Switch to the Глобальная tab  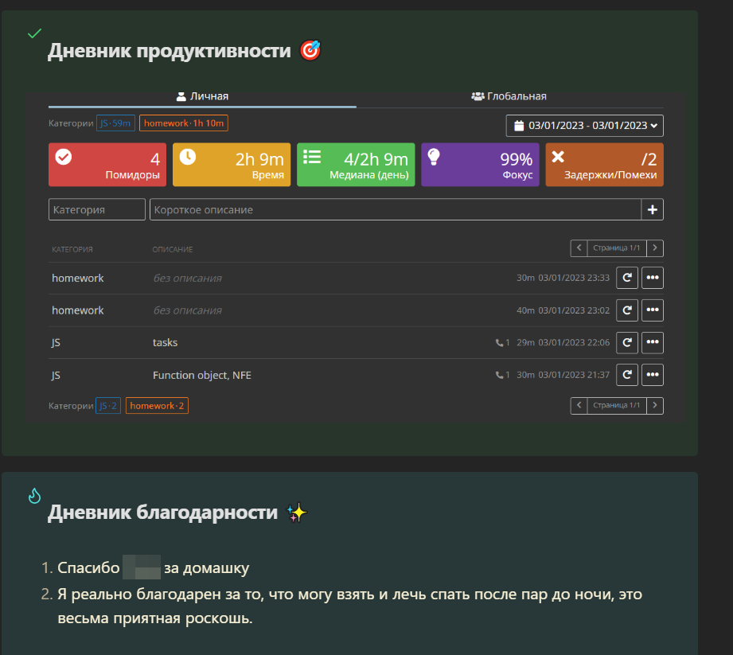509,96
